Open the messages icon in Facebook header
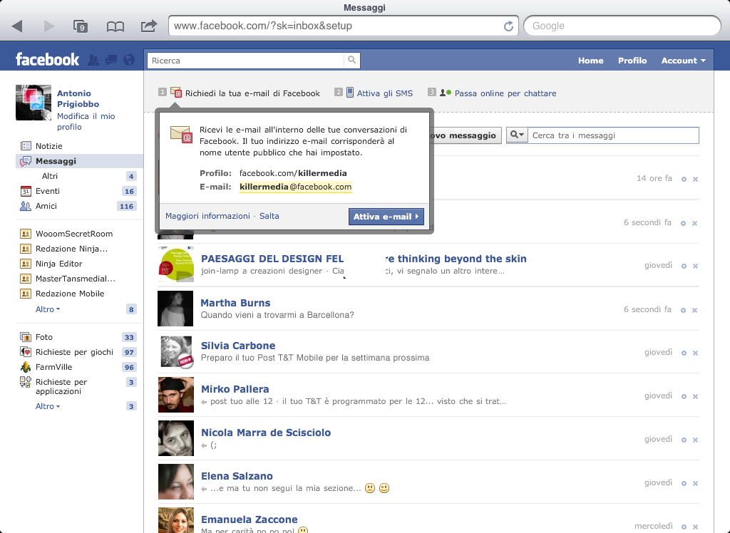730x533 pixels. click(110, 61)
